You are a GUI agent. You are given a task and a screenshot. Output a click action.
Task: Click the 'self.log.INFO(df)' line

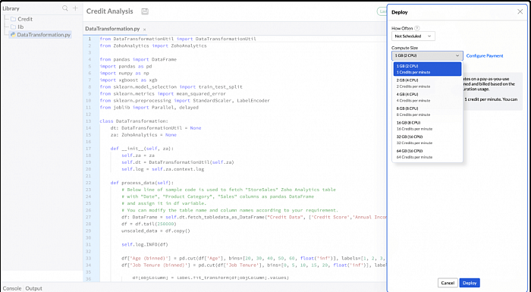[145, 244]
